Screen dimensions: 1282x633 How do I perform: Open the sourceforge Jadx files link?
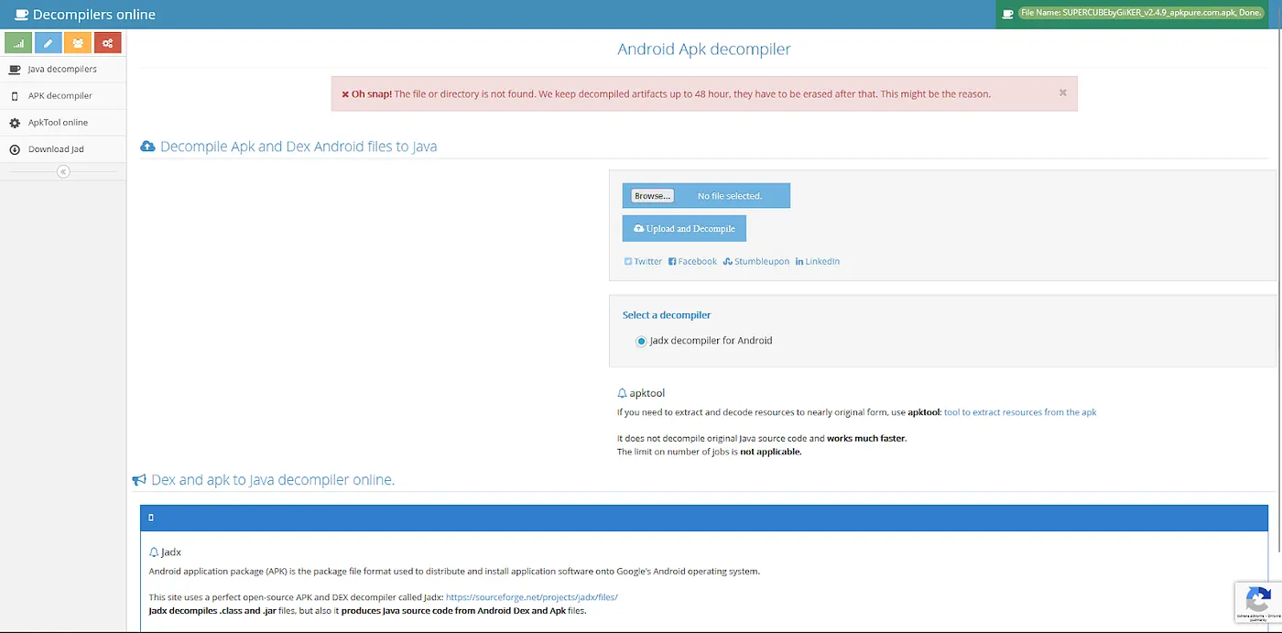pyautogui.click(x=531, y=597)
